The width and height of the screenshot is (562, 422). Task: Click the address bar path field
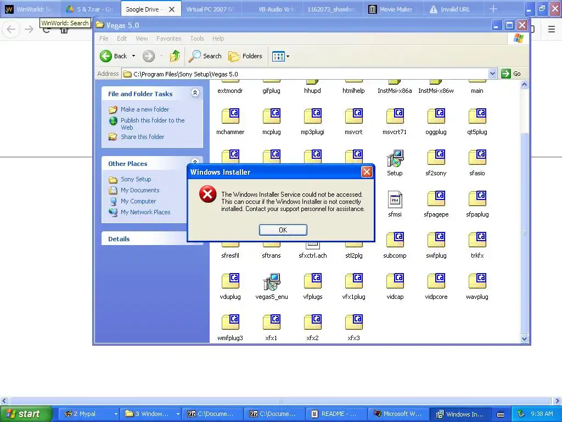click(x=305, y=74)
